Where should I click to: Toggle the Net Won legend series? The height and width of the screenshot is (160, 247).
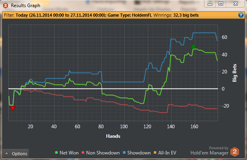coord(67,153)
